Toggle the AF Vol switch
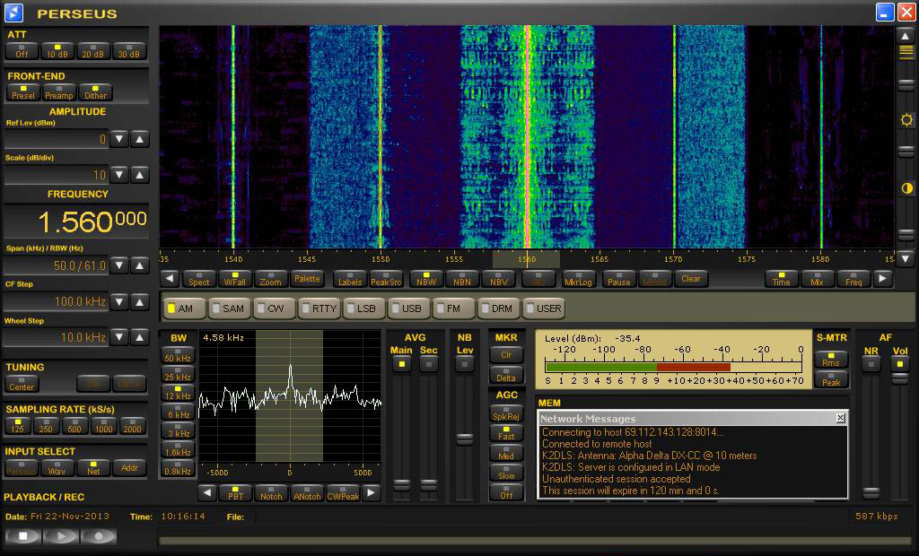The height and width of the screenshot is (556, 919). click(x=899, y=364)
